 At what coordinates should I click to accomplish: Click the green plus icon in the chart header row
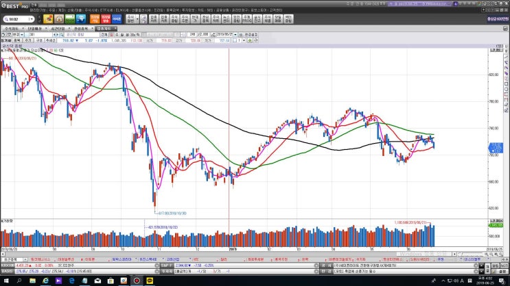point(250,40)
